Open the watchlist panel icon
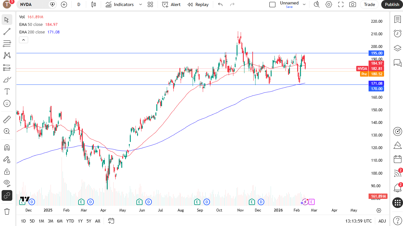Screen dimensions: 403x226 397,20
